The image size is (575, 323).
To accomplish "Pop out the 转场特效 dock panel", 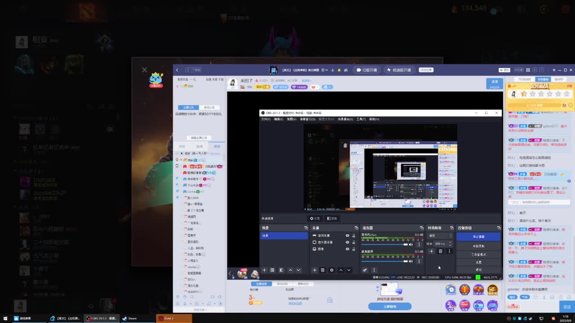I will click(451, 228).
